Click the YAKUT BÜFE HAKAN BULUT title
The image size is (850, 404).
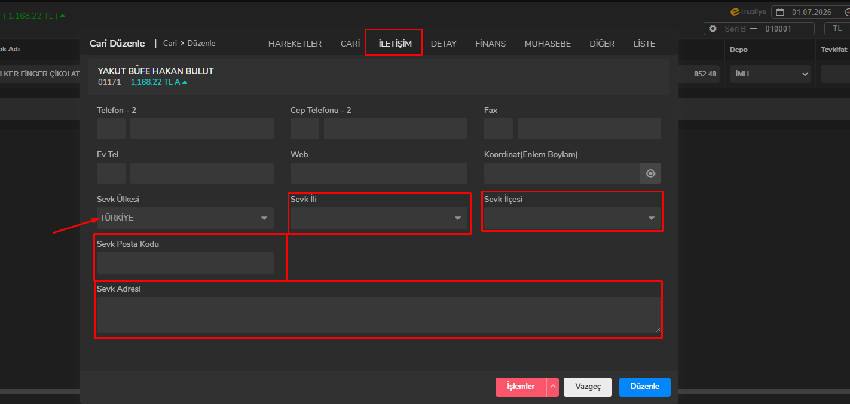(156, 71)
